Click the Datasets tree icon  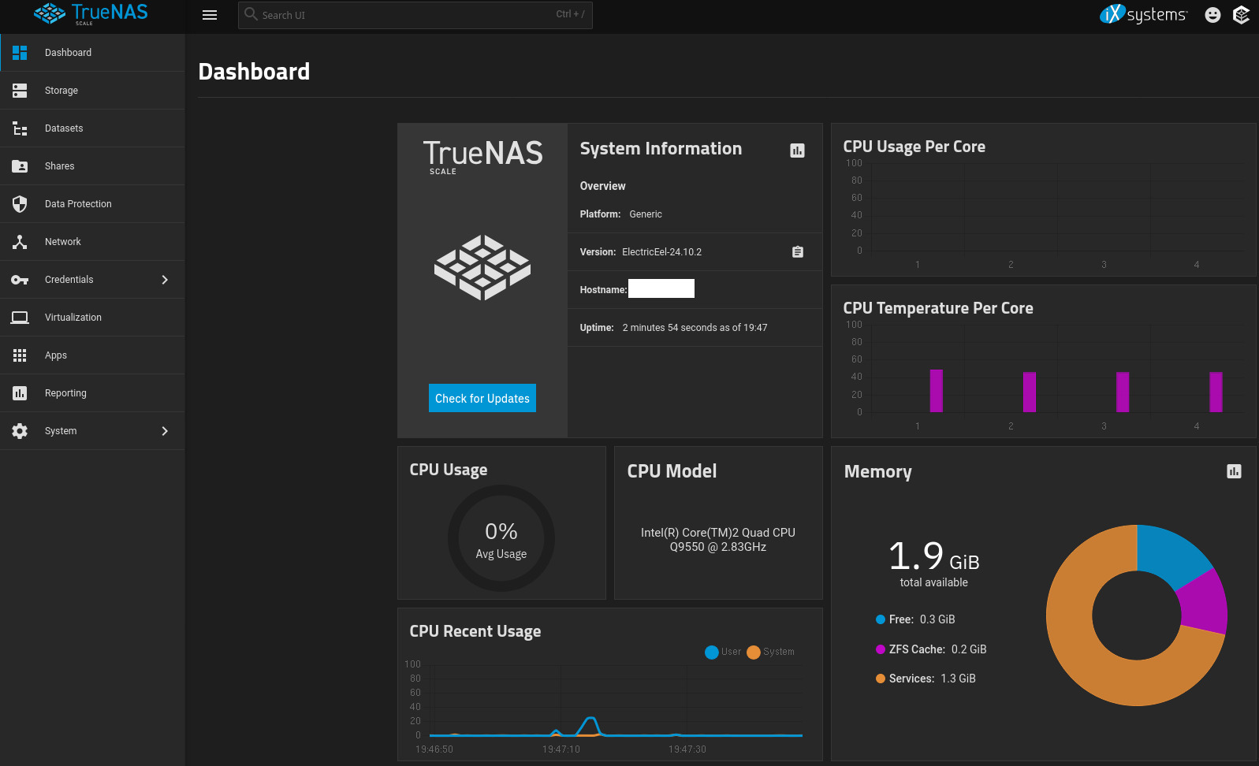pos(20,128)
